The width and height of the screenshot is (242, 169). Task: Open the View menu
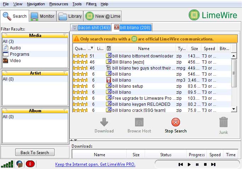coord(18,4)
